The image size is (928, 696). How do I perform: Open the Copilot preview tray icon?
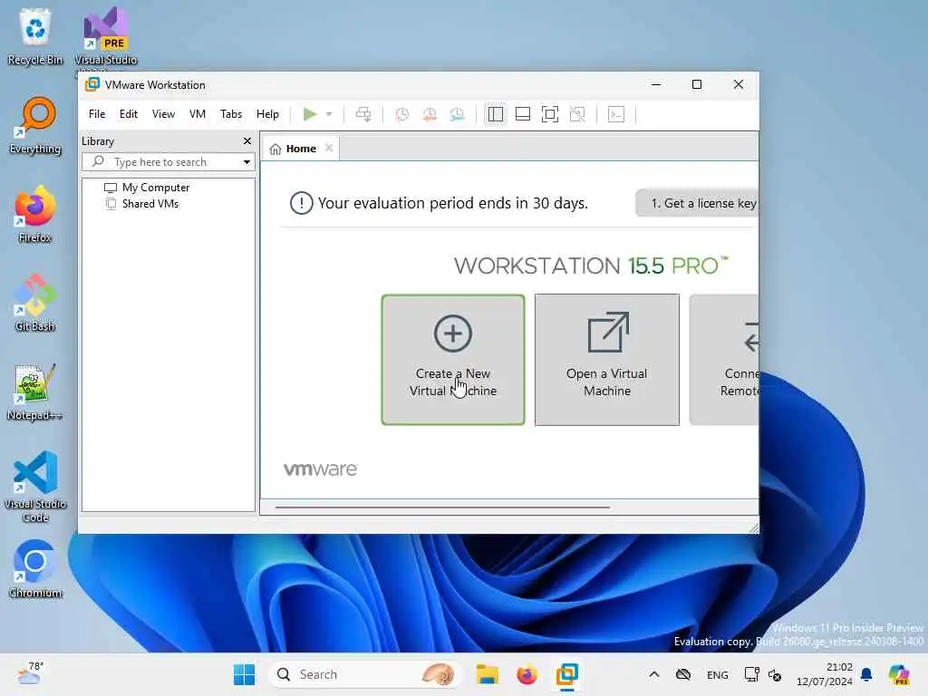[899, 674]
